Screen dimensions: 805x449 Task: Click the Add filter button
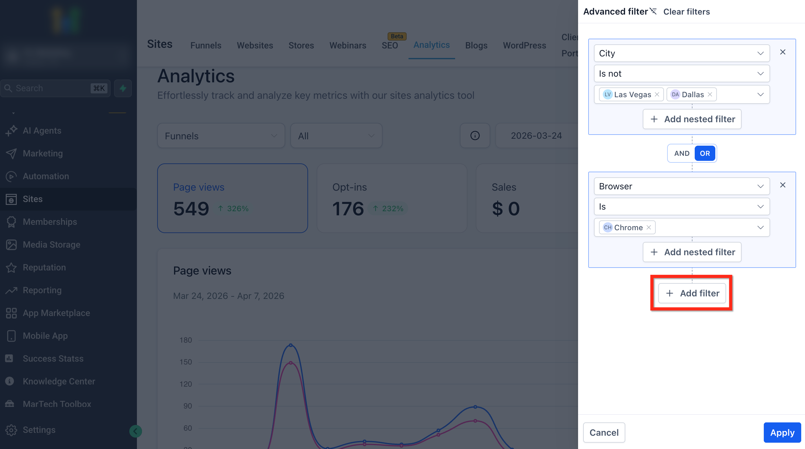point(692,293)
